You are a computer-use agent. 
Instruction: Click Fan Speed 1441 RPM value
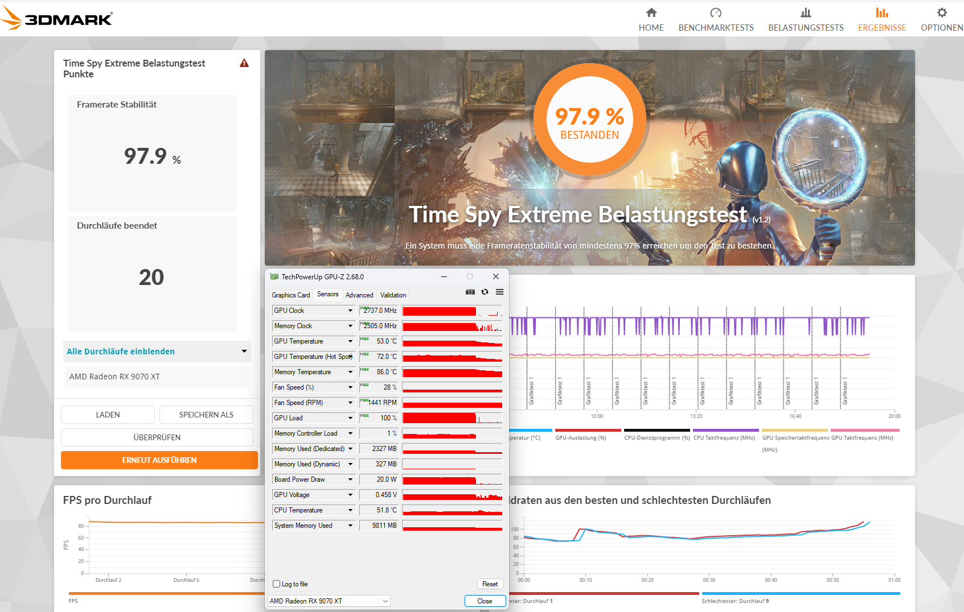pyautogui.click(x=379, y=403)
